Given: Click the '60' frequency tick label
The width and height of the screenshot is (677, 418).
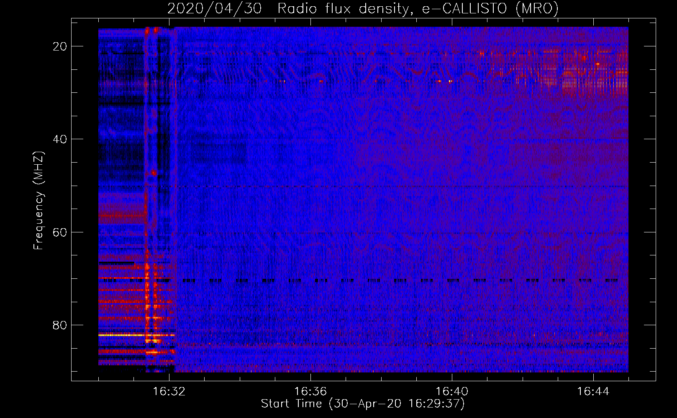Looking at the screenshot, I should tap(60, 232).
